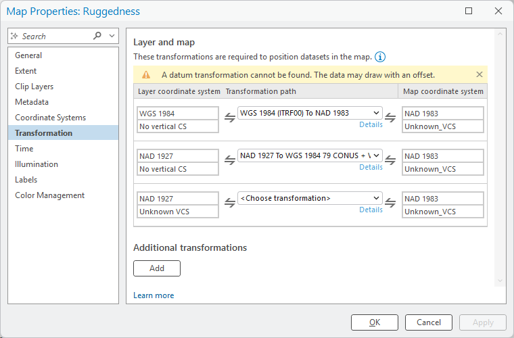514x338 pixels.
Task: Click the Apply button
Action: click(x=483, y=322)
